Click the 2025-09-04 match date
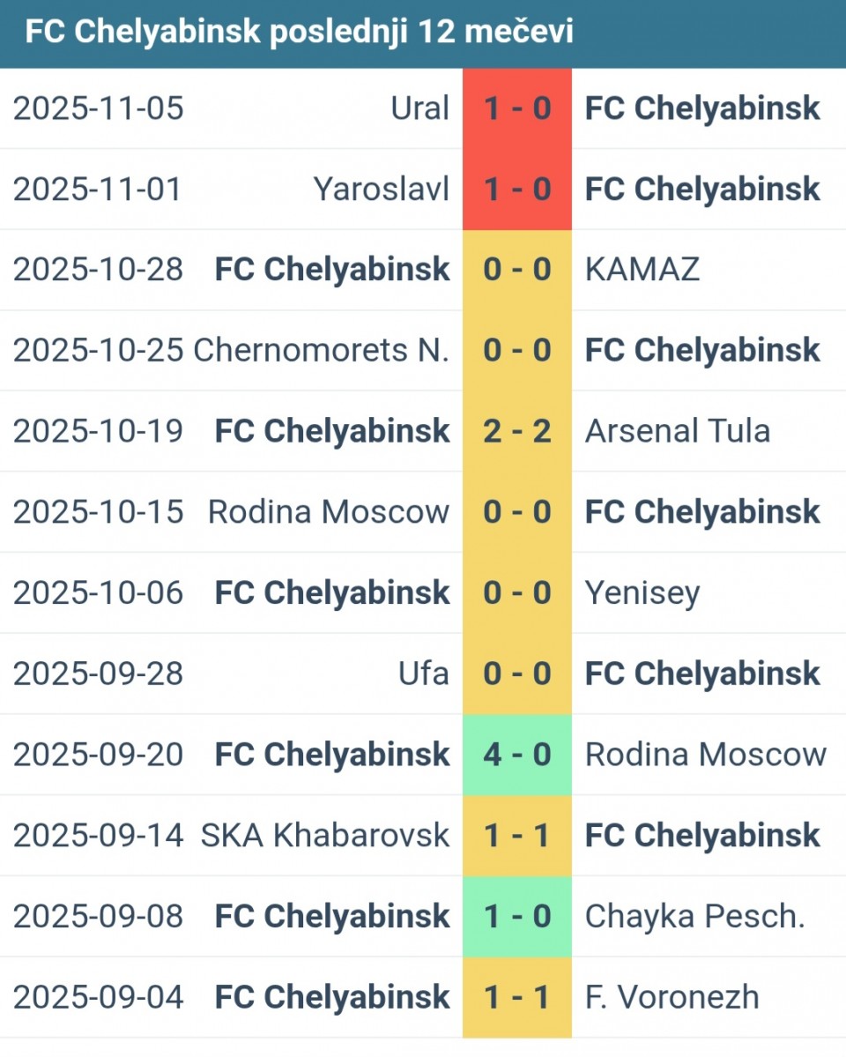The width and height of the screenshot is (846, 1057). tap(98, 997)
